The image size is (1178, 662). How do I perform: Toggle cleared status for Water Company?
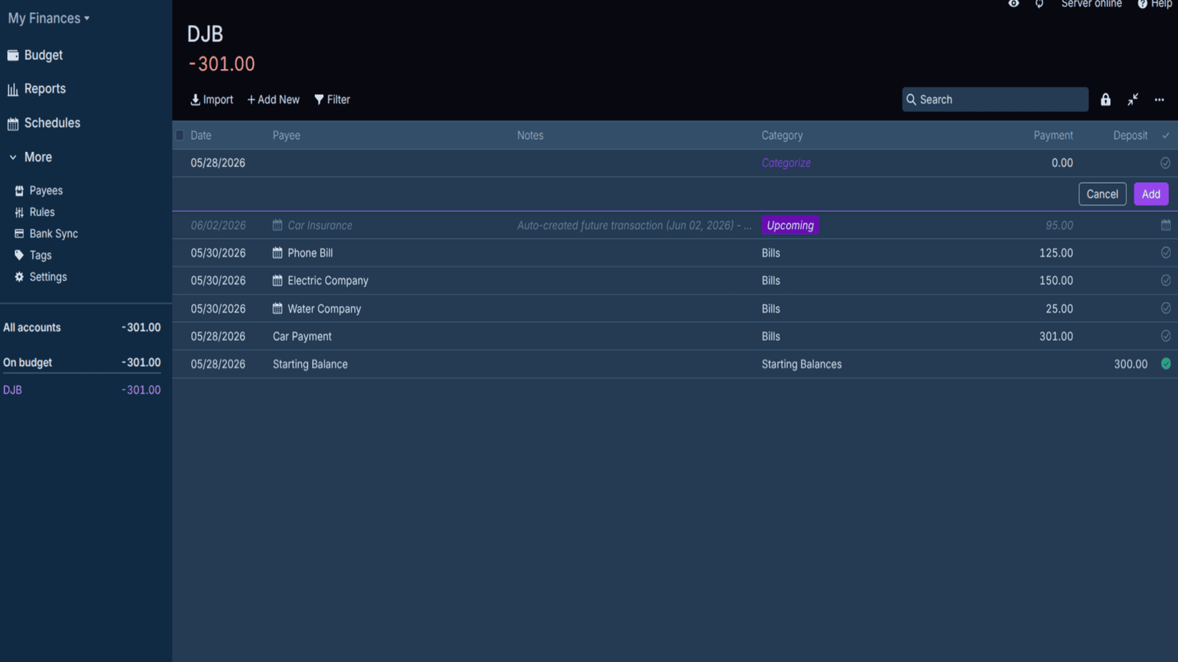tap(1166, 308)
